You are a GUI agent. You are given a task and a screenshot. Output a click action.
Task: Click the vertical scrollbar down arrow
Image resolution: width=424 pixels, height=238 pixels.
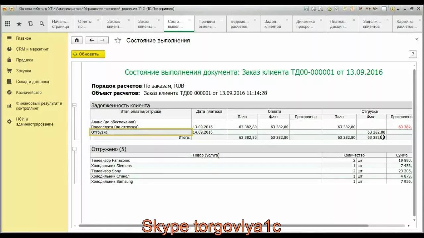414,220
